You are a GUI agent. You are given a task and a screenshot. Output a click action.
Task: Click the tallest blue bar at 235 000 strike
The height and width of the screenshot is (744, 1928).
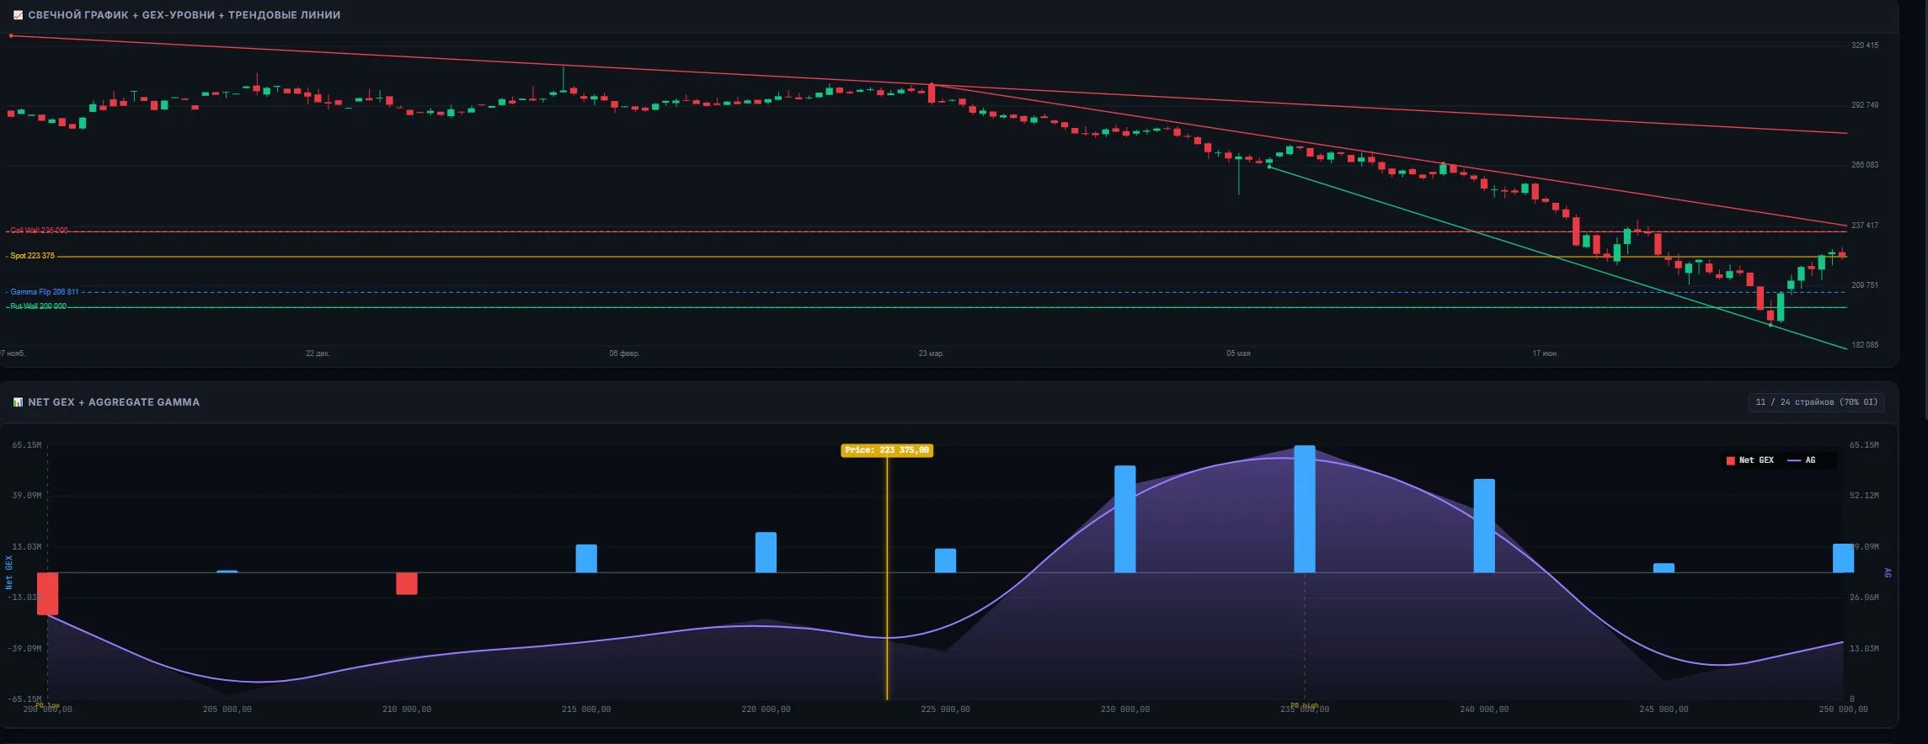[x=1305, y=509]
